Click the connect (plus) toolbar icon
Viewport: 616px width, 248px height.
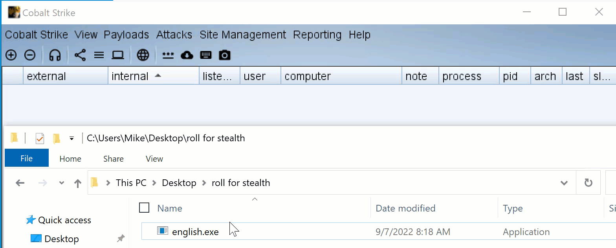coord(11,55)
